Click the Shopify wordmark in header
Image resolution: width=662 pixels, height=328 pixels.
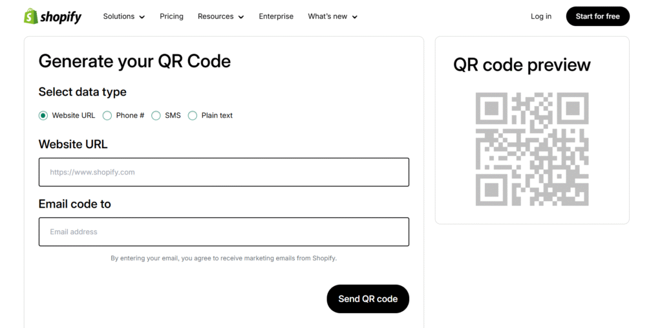[x=61, y=17]
